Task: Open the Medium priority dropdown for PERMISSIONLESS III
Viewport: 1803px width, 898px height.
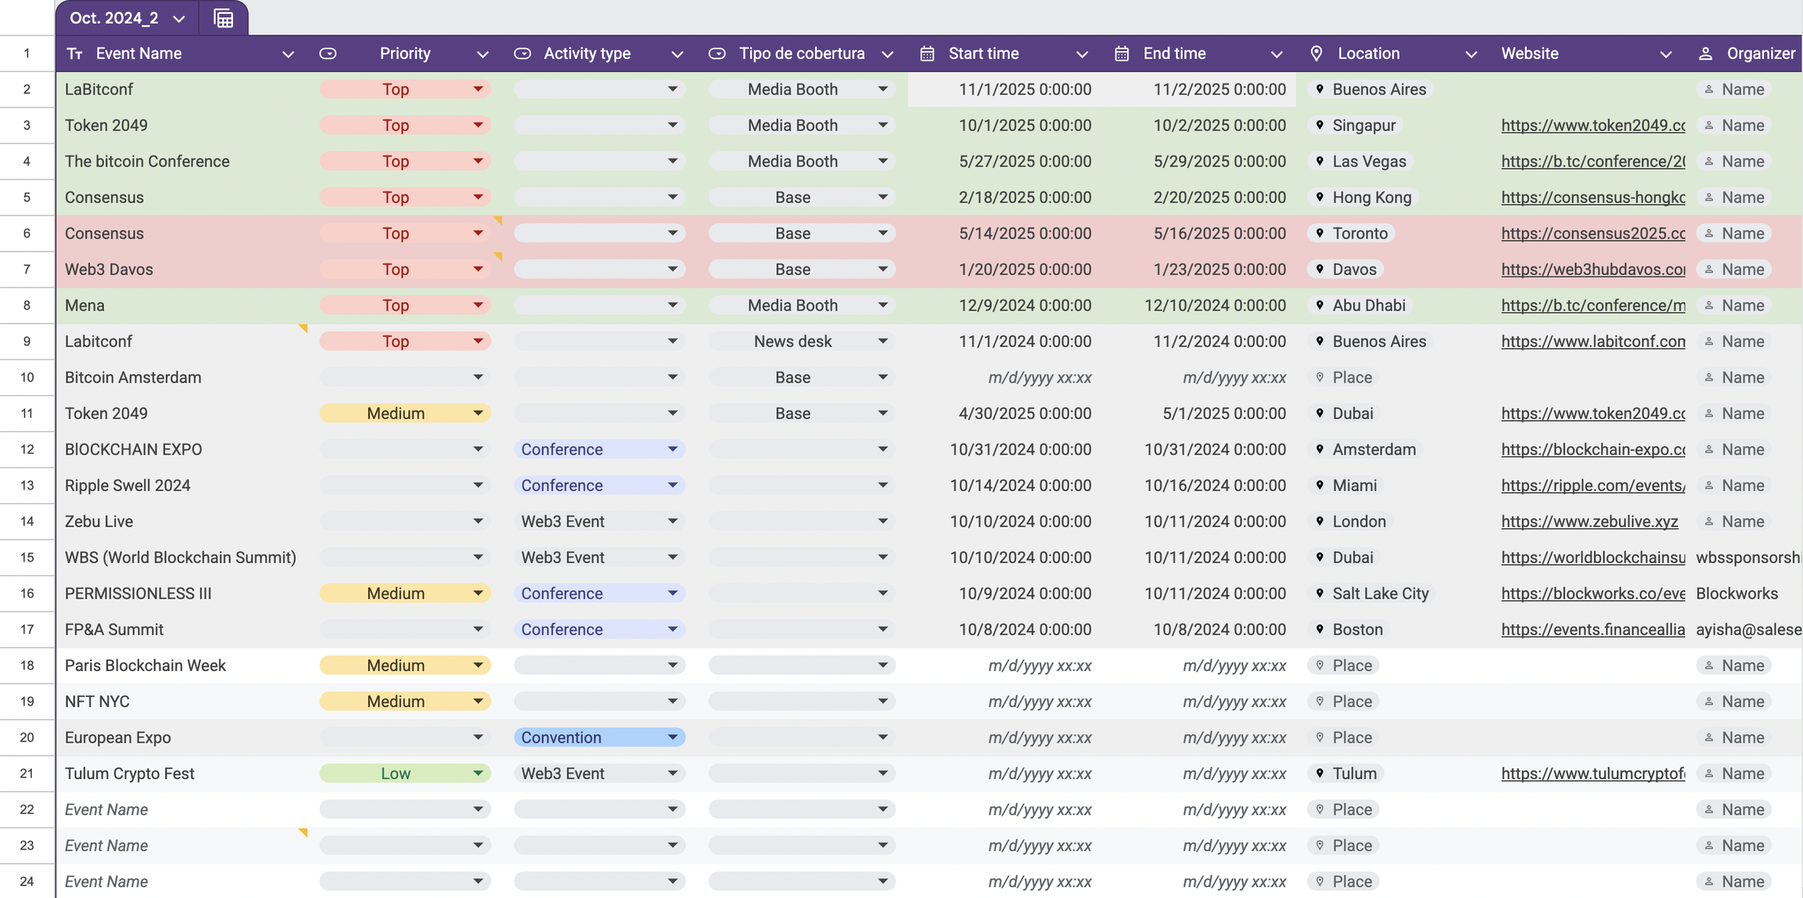Action: click(405, 593)
